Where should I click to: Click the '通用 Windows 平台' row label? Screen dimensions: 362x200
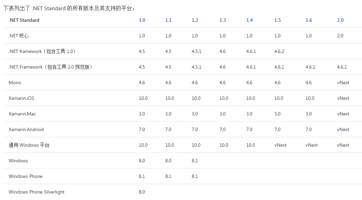pyautogui.click(x=29, y=145)
